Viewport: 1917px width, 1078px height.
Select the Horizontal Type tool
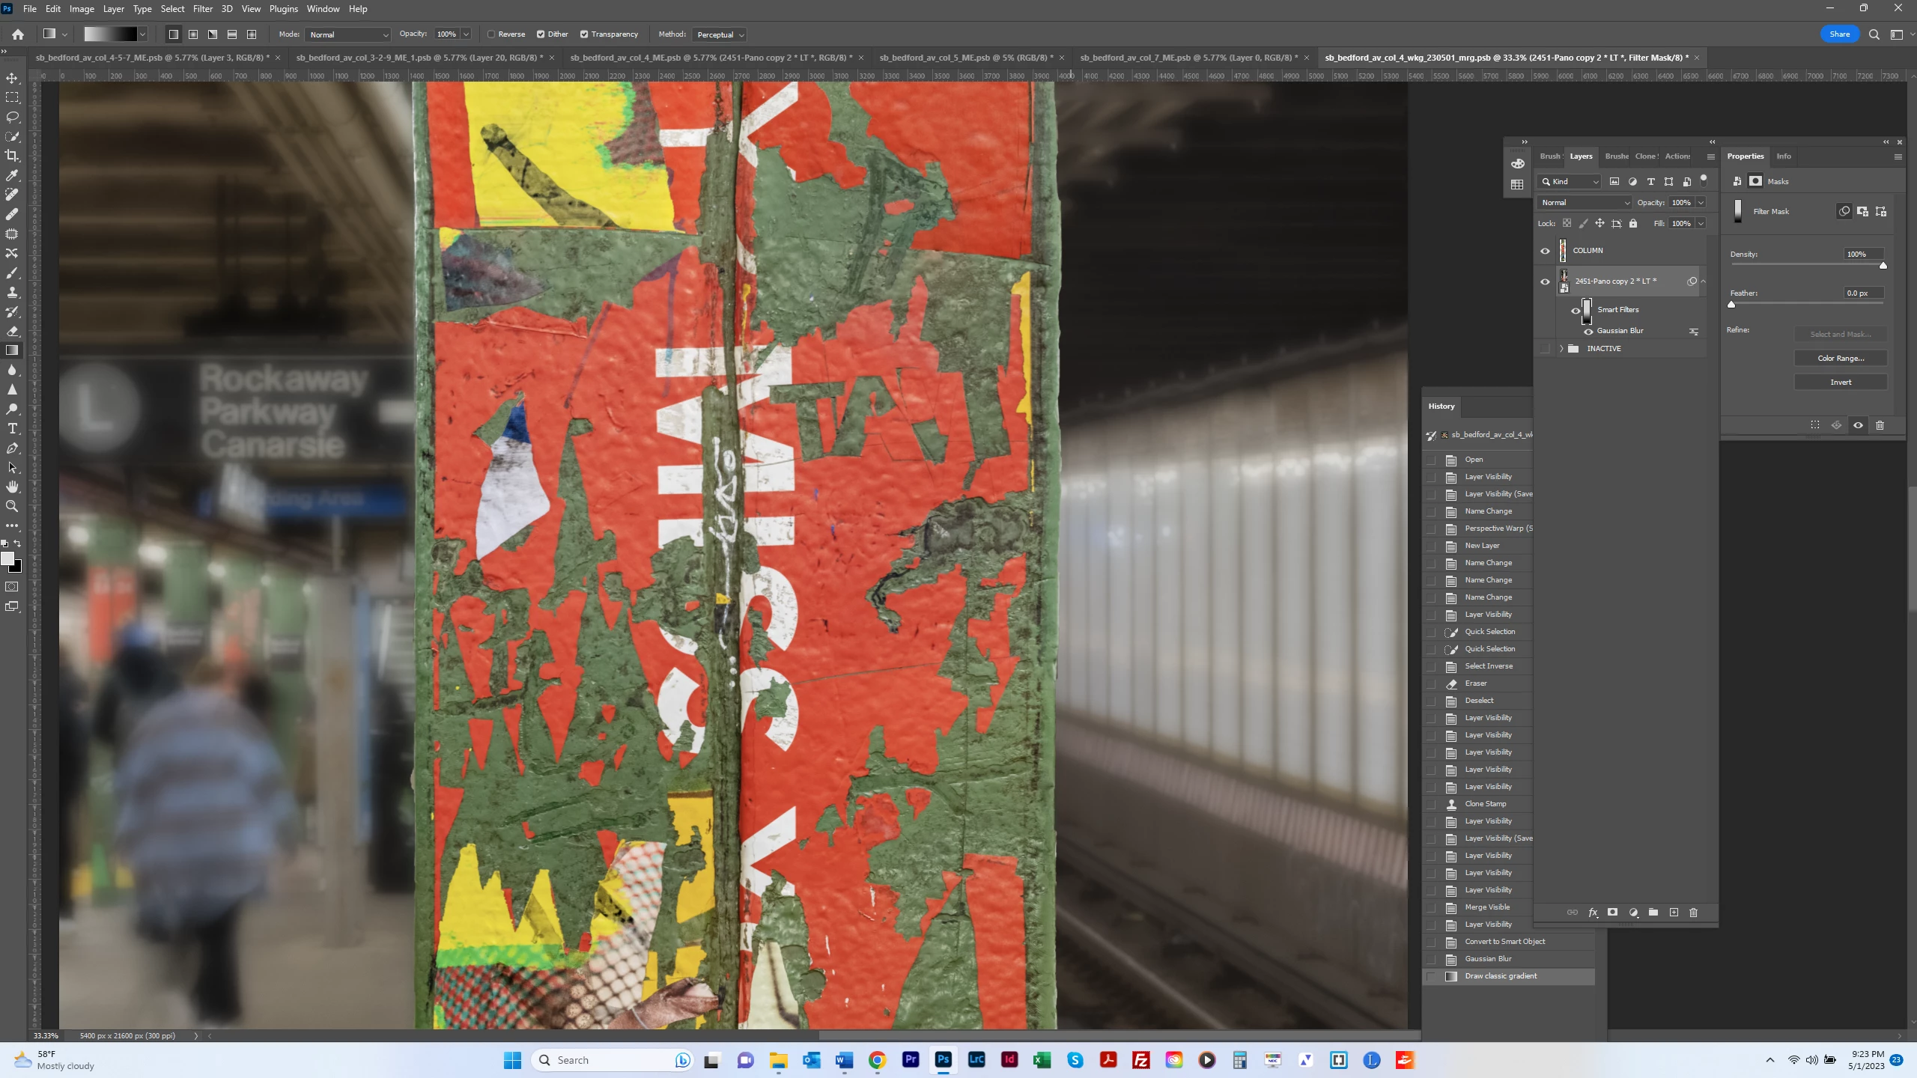12,428
